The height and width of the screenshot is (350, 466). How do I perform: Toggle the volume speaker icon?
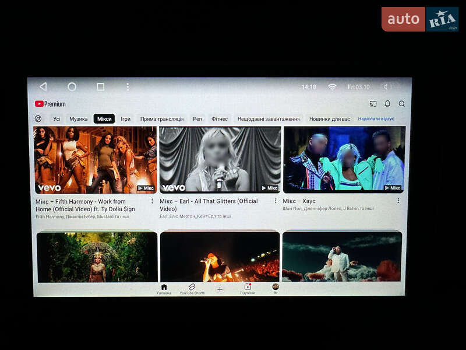click(x=387, y=87)
